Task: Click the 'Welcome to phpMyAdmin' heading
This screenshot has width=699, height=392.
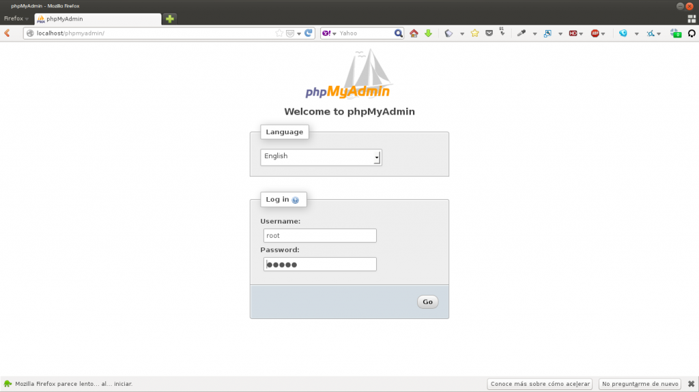Action: coord(349,111)
